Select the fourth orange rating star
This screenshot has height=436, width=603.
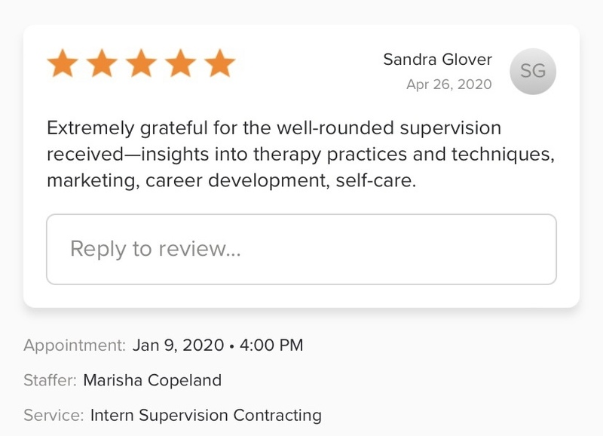click(x=180, y=65)
